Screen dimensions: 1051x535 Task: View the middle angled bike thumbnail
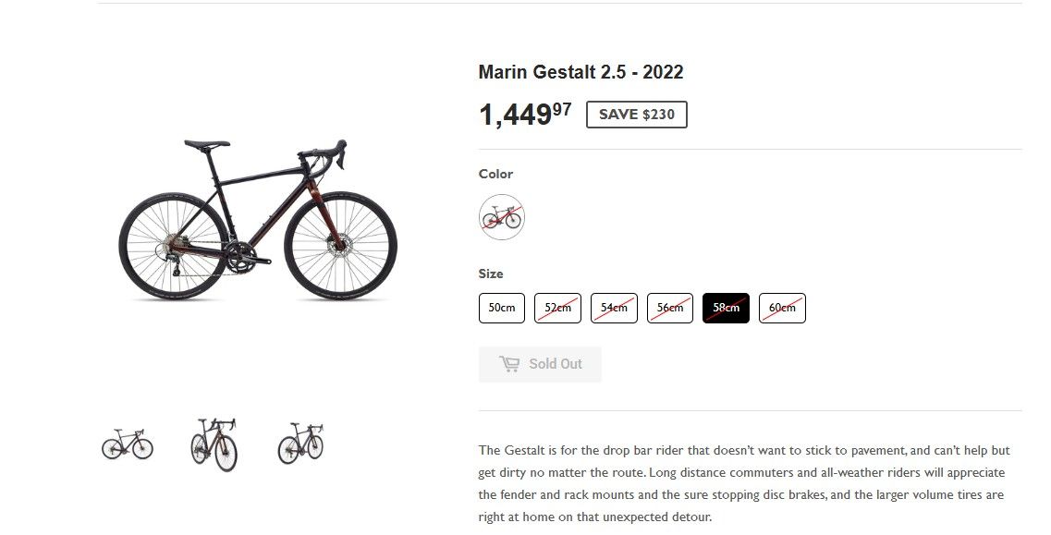tap(214, 443)
